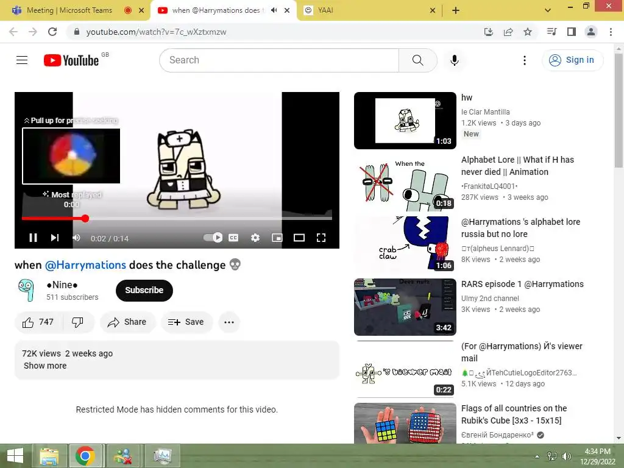
Task: Go back in browser history
Action: [x=13, y=32]
